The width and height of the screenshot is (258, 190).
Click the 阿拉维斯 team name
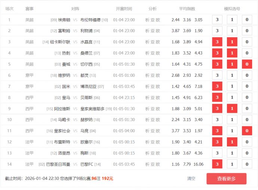pyautogui.click(x=62, y=109)
